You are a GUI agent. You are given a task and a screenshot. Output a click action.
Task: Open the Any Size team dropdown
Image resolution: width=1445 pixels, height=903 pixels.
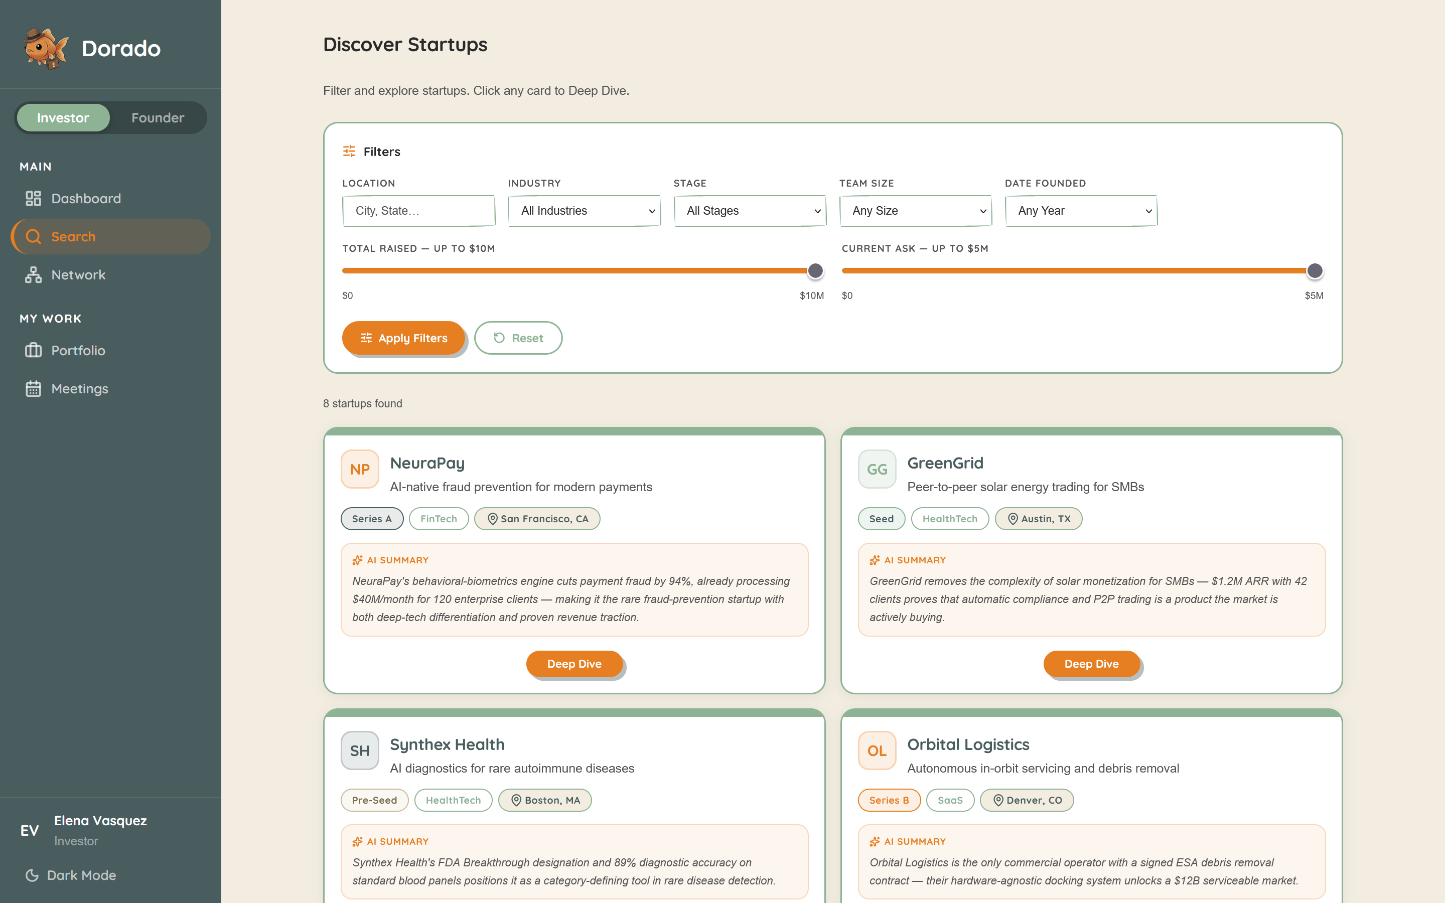(x=915, y=211)
